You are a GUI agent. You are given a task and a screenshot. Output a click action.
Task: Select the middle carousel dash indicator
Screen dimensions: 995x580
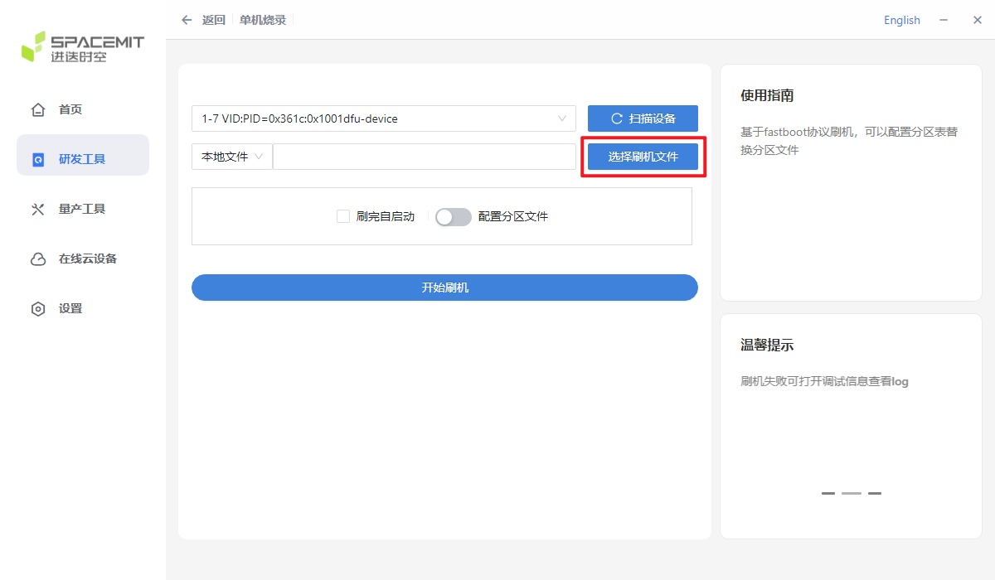coord(852,493)
